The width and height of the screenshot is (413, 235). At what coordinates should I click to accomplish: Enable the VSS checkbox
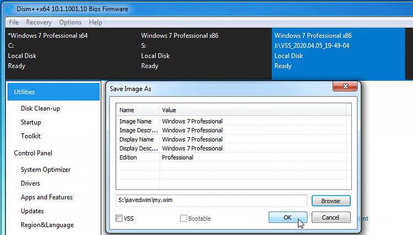pos(119,218)
